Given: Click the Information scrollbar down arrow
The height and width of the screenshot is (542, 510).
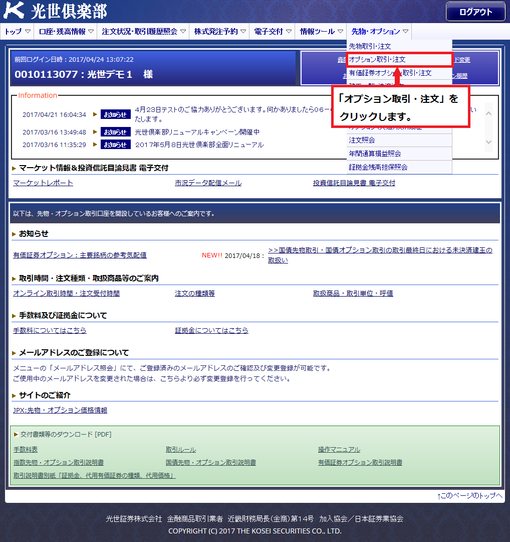Looking at the screenshot, I should coord(488,142).
